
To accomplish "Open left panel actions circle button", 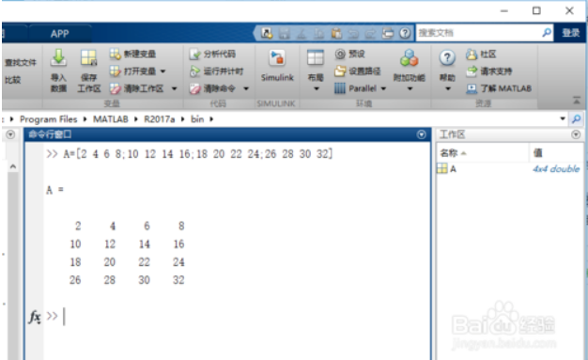I will point(10,134).
